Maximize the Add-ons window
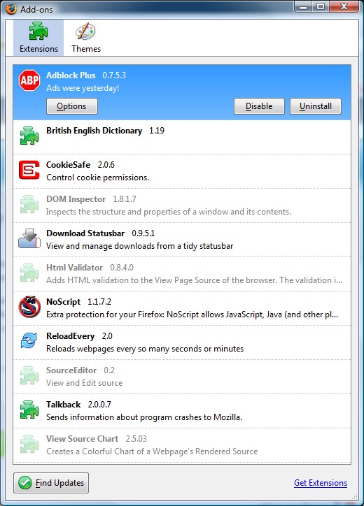364x506 pixels. pyautogui.click(x=321, y=6)
